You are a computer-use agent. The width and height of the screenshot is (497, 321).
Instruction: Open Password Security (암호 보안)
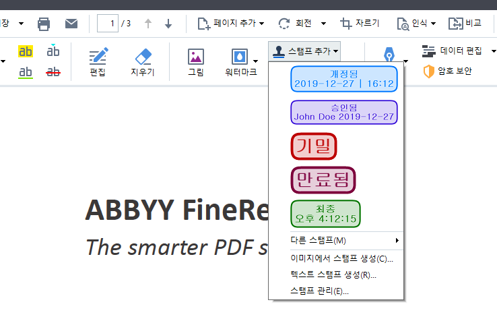[448, 71]
